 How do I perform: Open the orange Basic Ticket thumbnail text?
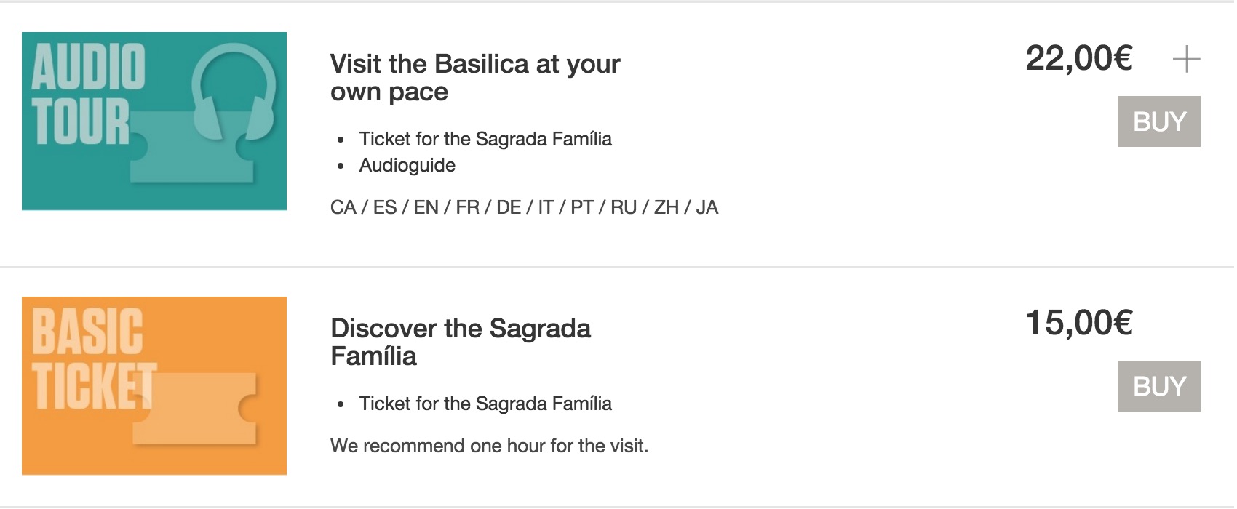pos(89,358)
